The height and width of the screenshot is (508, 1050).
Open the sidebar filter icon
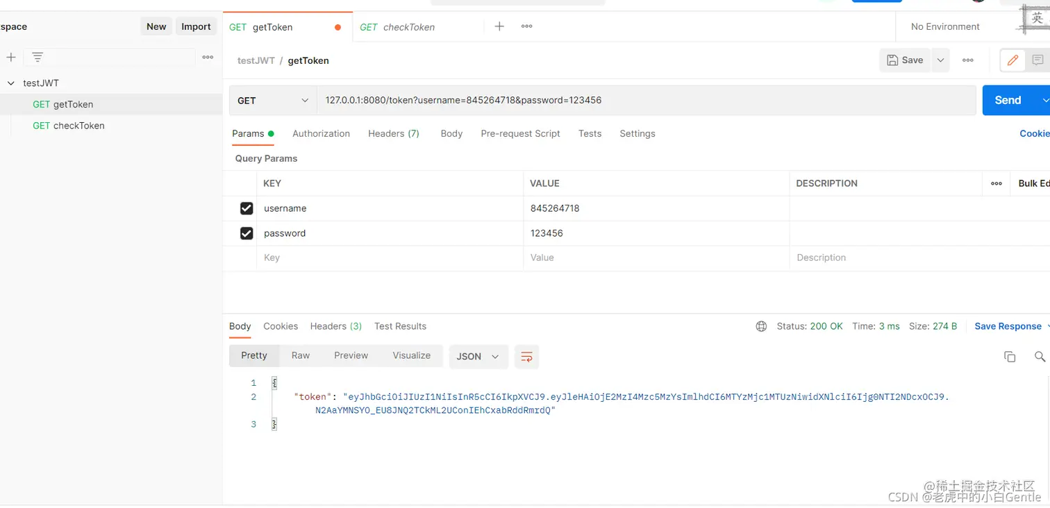[x=37, y=57]
